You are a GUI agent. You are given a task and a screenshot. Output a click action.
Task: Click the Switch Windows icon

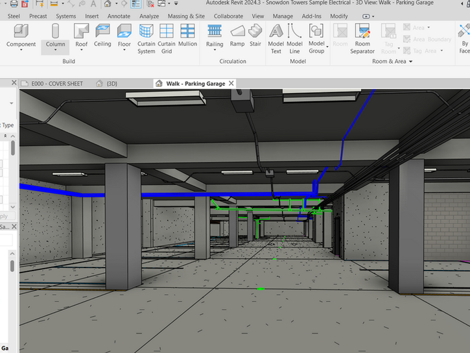(162, 4)
